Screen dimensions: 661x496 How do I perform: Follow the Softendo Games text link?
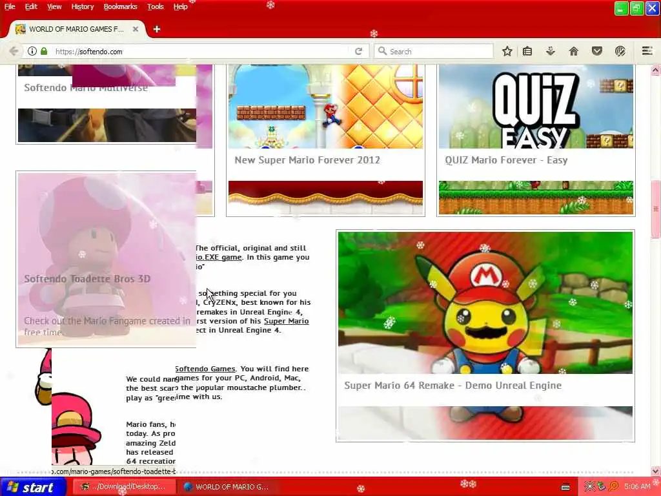coord(205,369)
